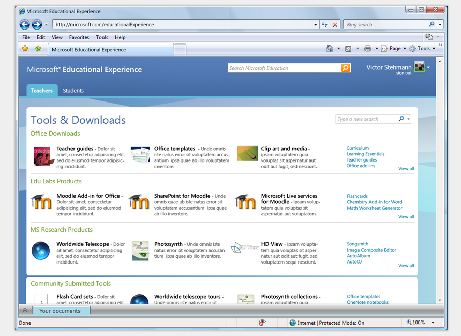Open the Flashcards link

[x=357, y=196]
